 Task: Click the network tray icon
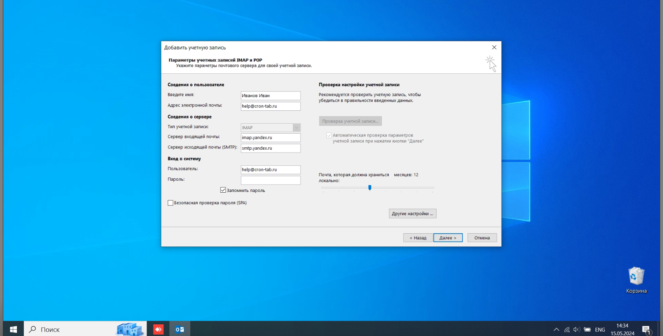click(566, 330)
